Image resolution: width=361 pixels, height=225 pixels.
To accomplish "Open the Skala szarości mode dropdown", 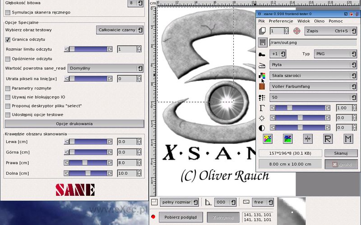I will 313,76.
